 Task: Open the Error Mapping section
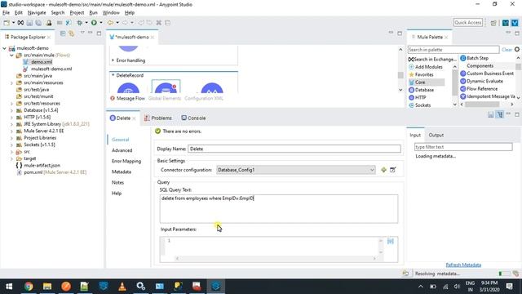pos(126,161)
